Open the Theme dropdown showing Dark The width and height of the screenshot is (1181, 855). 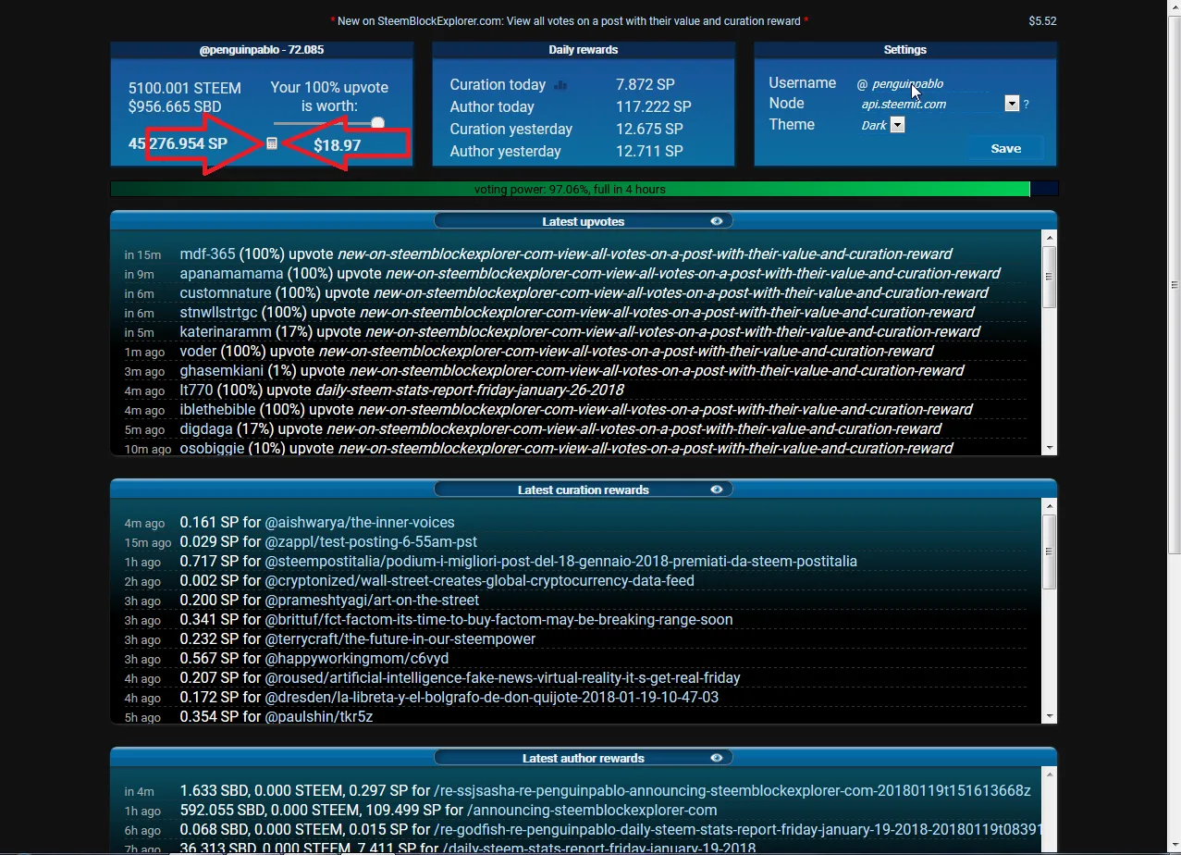(897, 125)
